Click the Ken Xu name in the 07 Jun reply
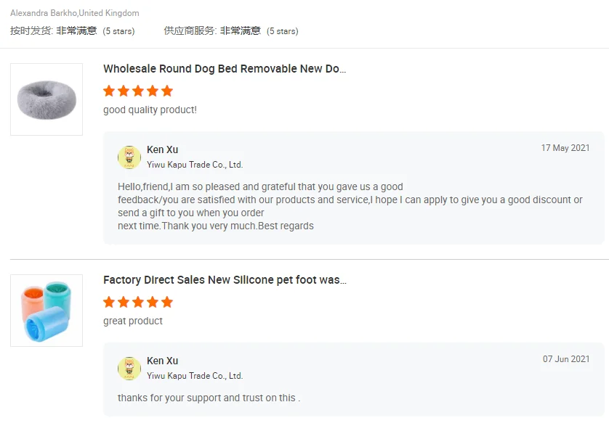Image resolution: width=609 pixels, height=431 pixels. pyautogui.click(x=162, y=361)
